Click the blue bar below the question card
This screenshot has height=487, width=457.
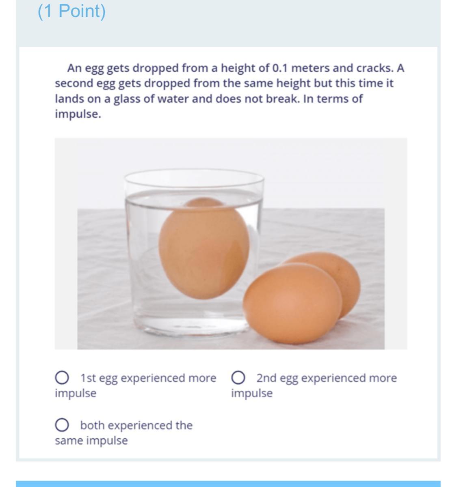click(228, 484)
